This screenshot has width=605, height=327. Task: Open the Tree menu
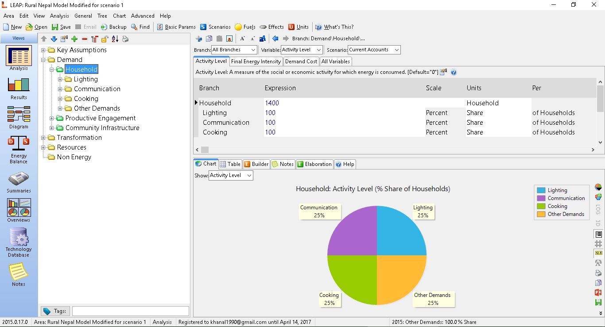102,15
